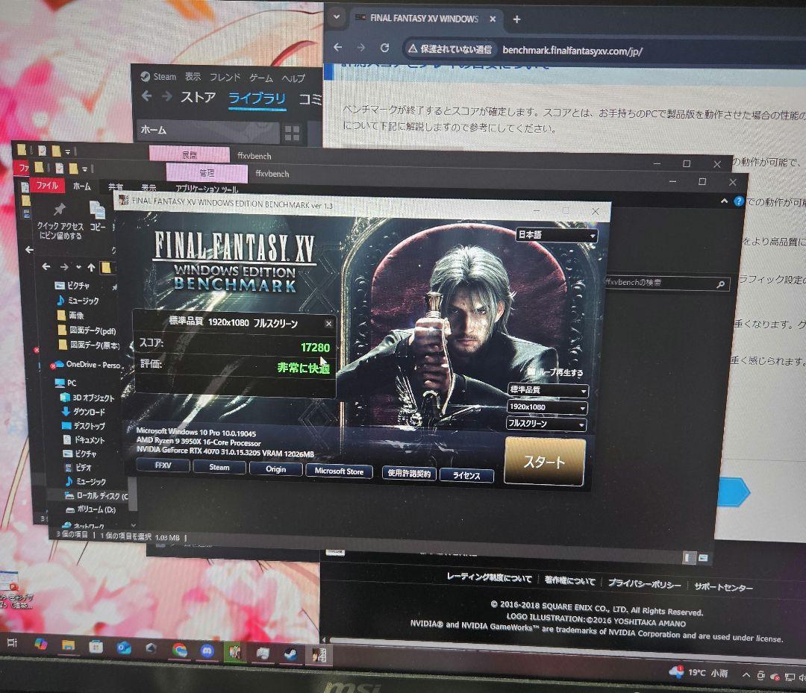Enable the ループ再生する checkbox
806x693 pixels.
tap(531, 371)
